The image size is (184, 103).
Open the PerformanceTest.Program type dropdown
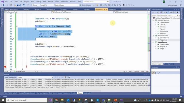click(x=83, y=12)
